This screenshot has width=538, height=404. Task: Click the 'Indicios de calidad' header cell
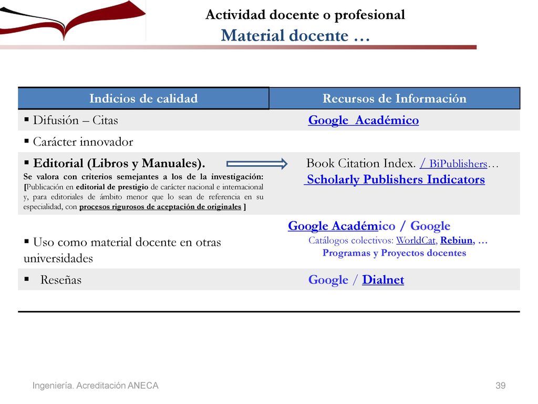(143, 98)
